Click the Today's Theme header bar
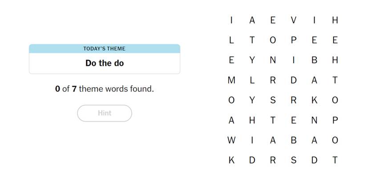Viewport: 367px width, 183px height. coord(105,49)
